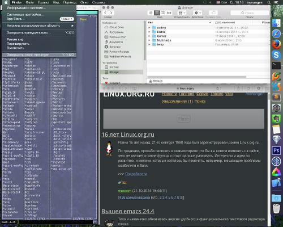Click Finder's horizontal scrollbar
This screenshot has width=283, height=227.
point(197,77)
